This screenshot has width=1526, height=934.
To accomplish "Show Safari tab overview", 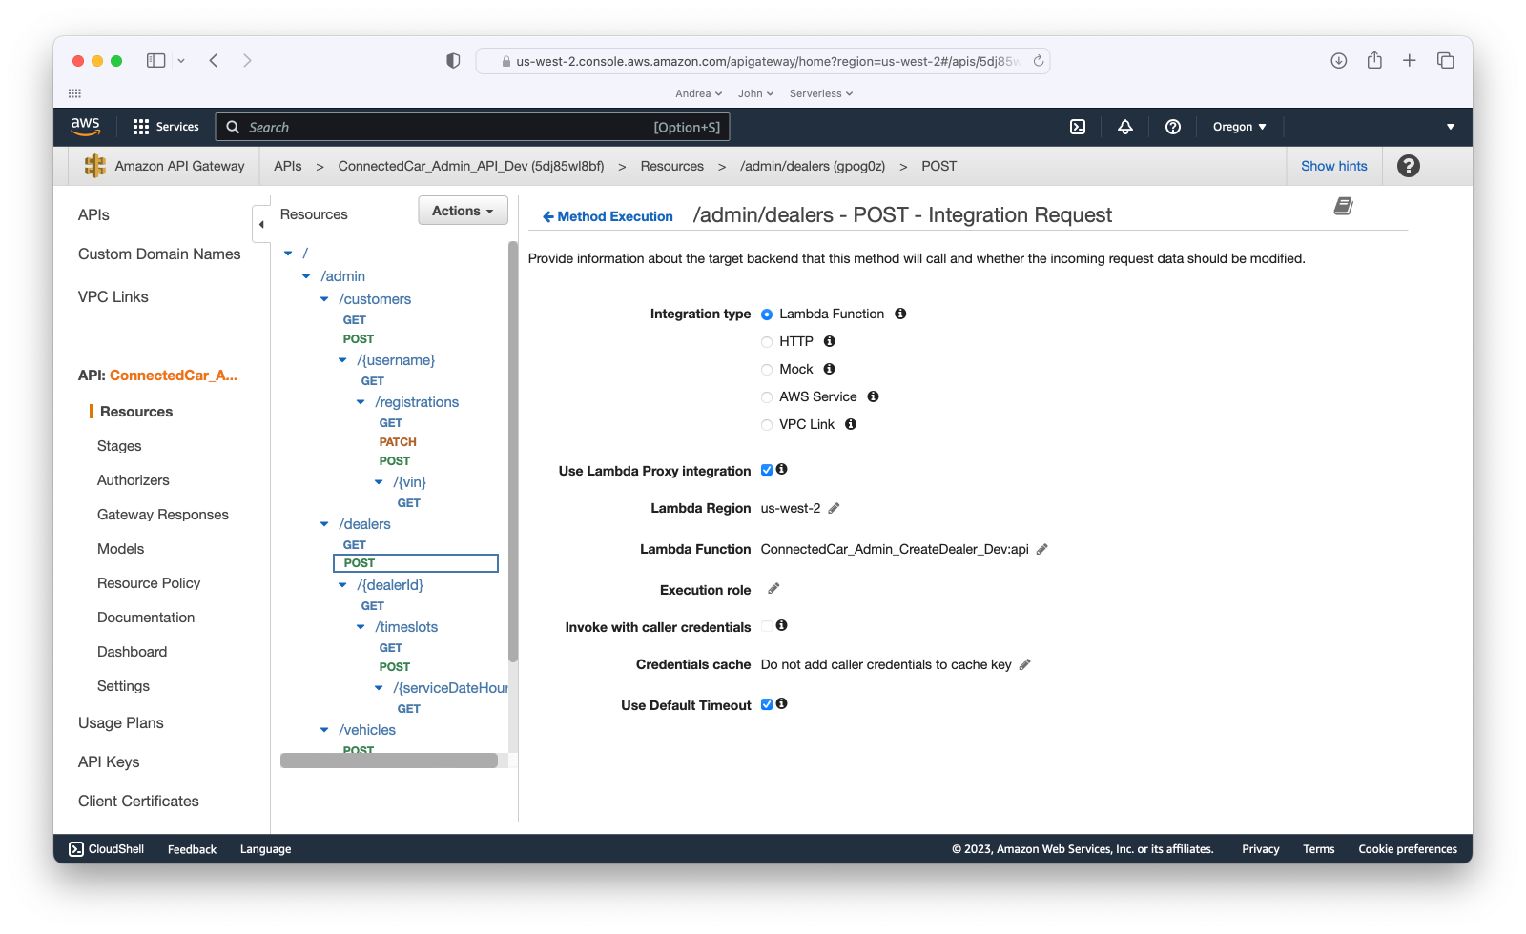I will click(x=1446, y=60).
